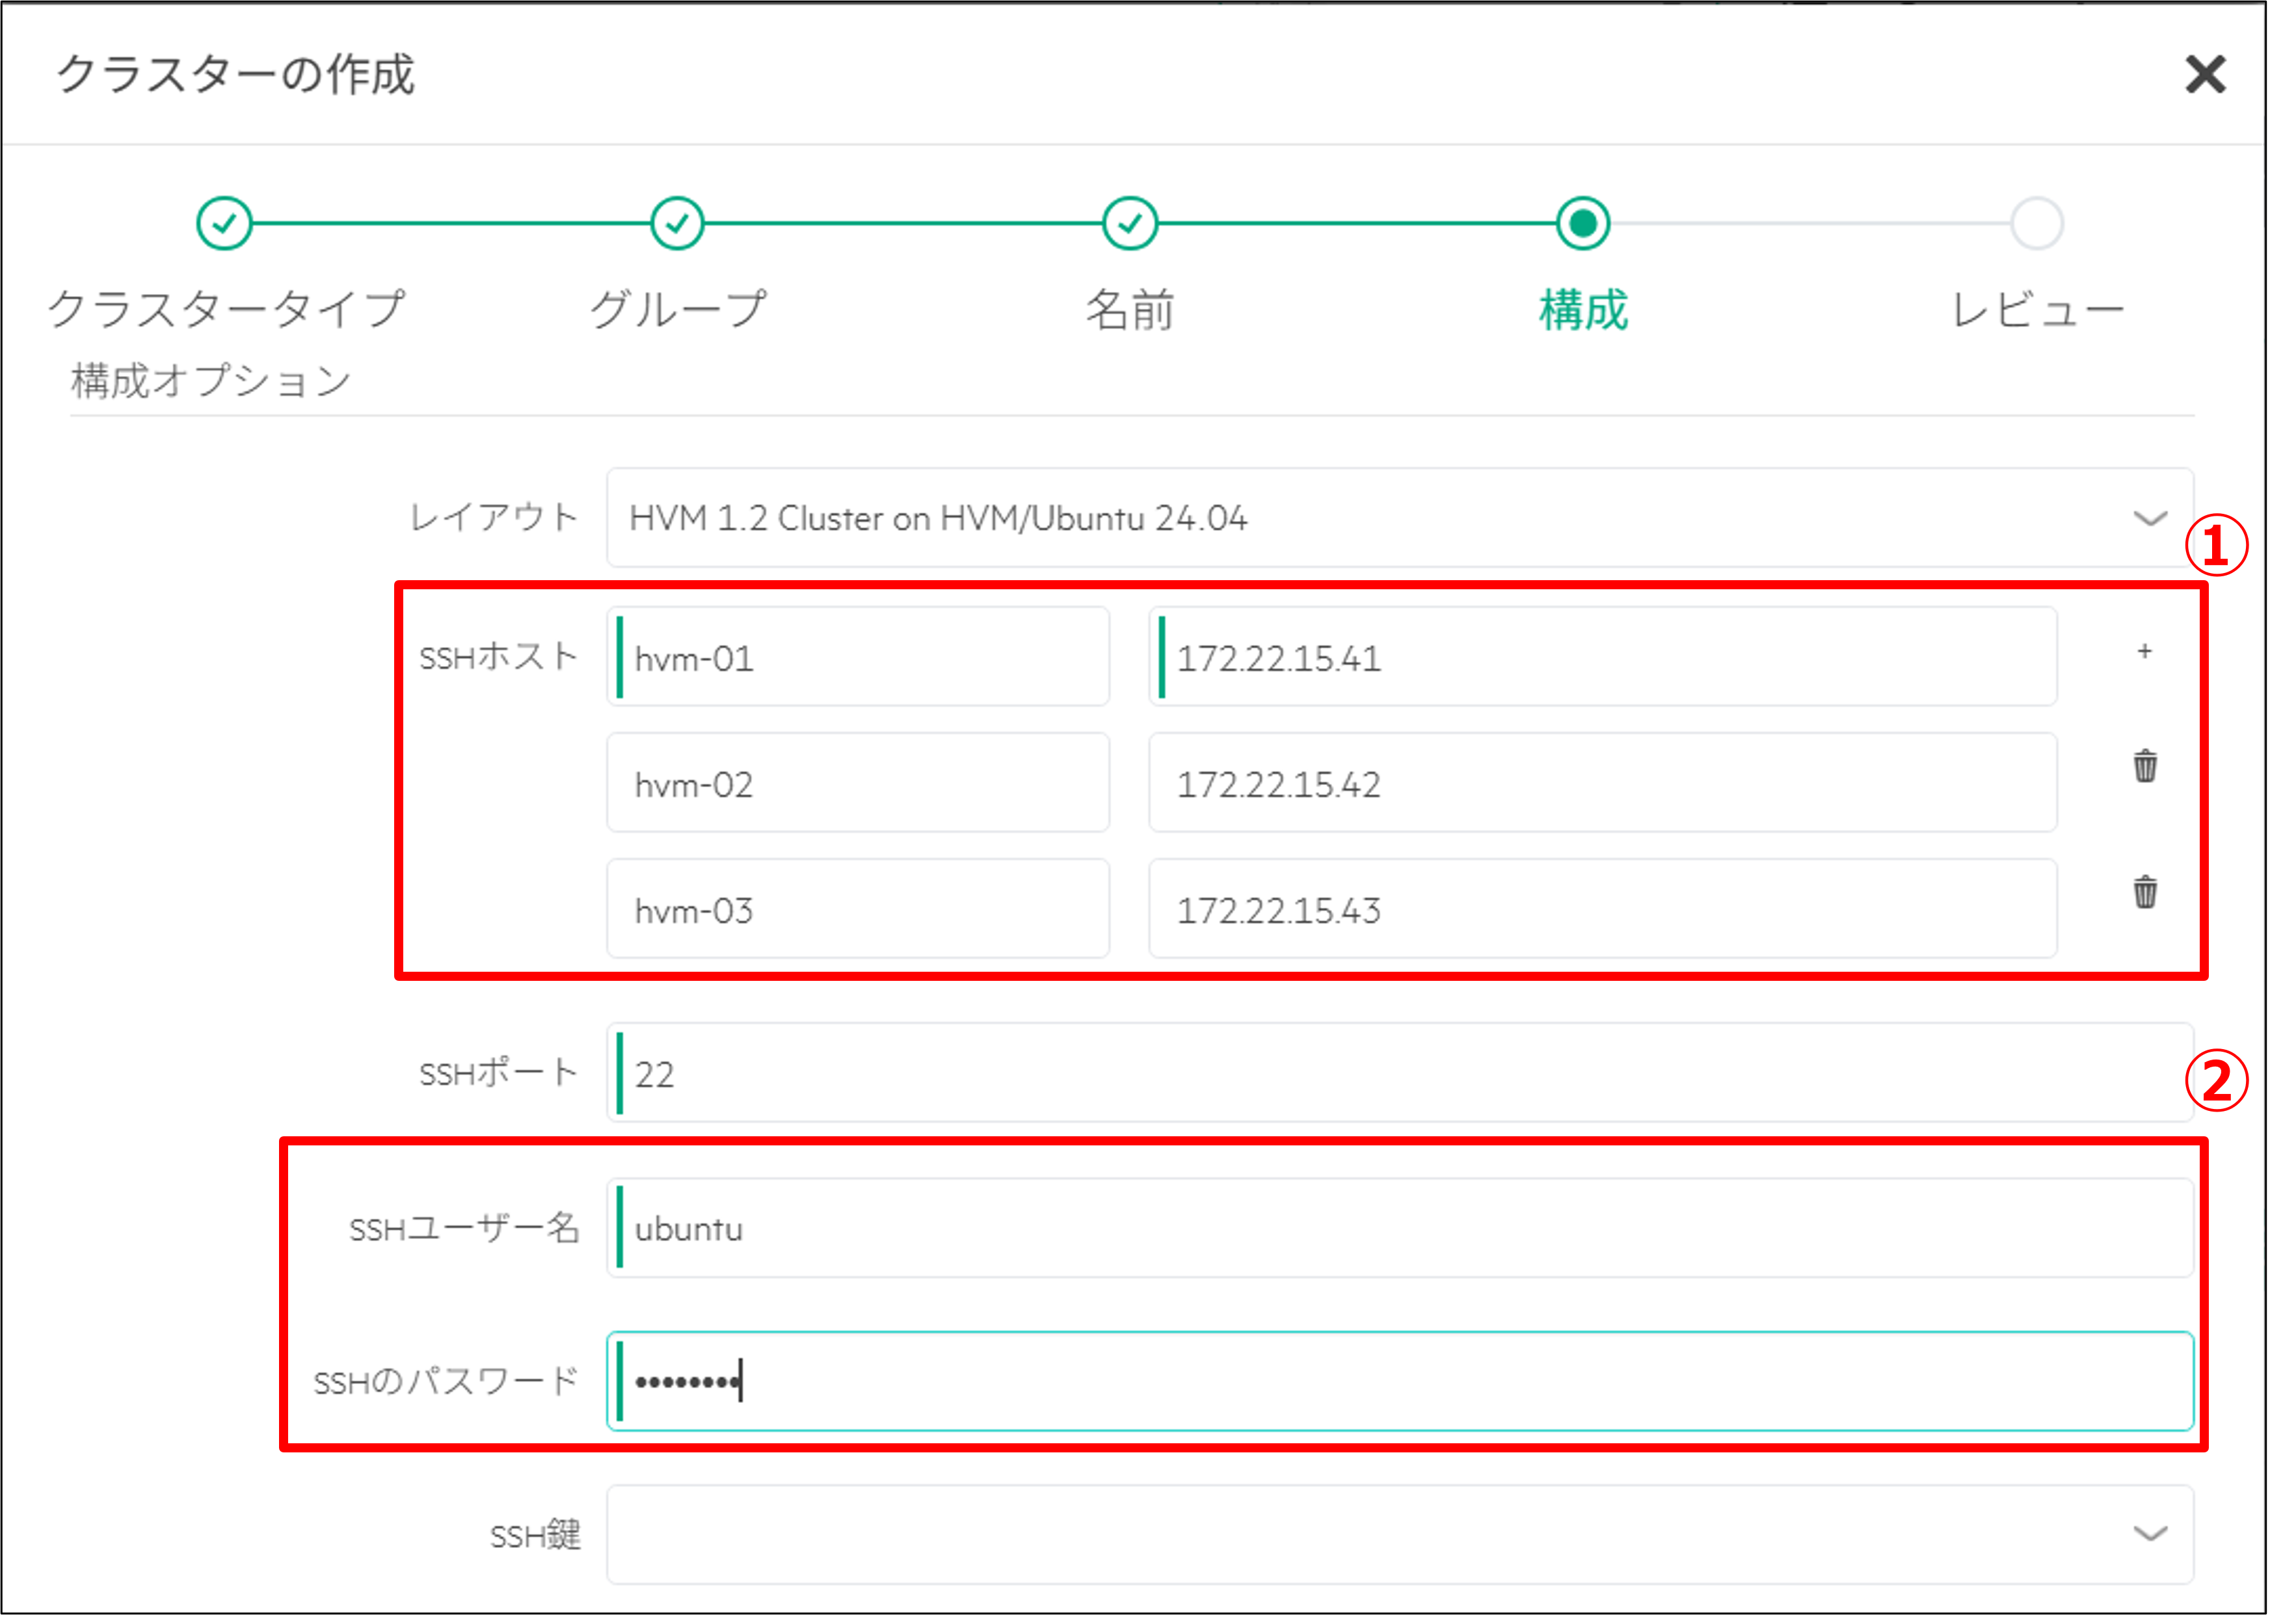Go back to the 名前 step label
Screen dimensions: 2296x1615
(1130, 310)
